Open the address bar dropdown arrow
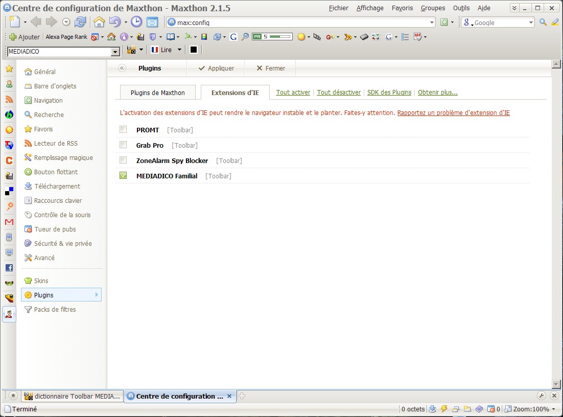The image size is (563, 417). pyautogui.click(x=432, y=22)
